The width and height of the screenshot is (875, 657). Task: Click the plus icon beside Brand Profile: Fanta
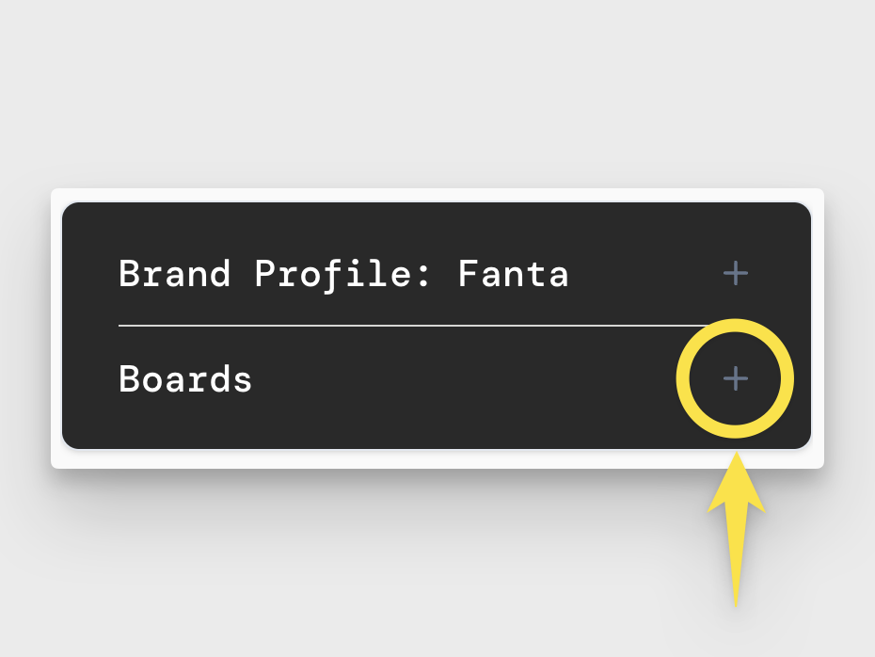click(735, 274)
